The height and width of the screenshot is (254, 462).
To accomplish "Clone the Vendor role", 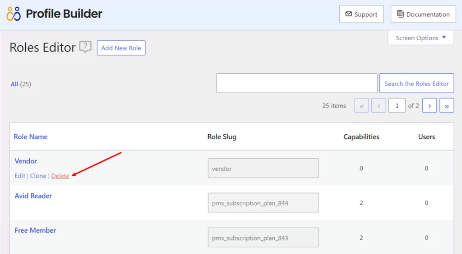I will (38, 176).
